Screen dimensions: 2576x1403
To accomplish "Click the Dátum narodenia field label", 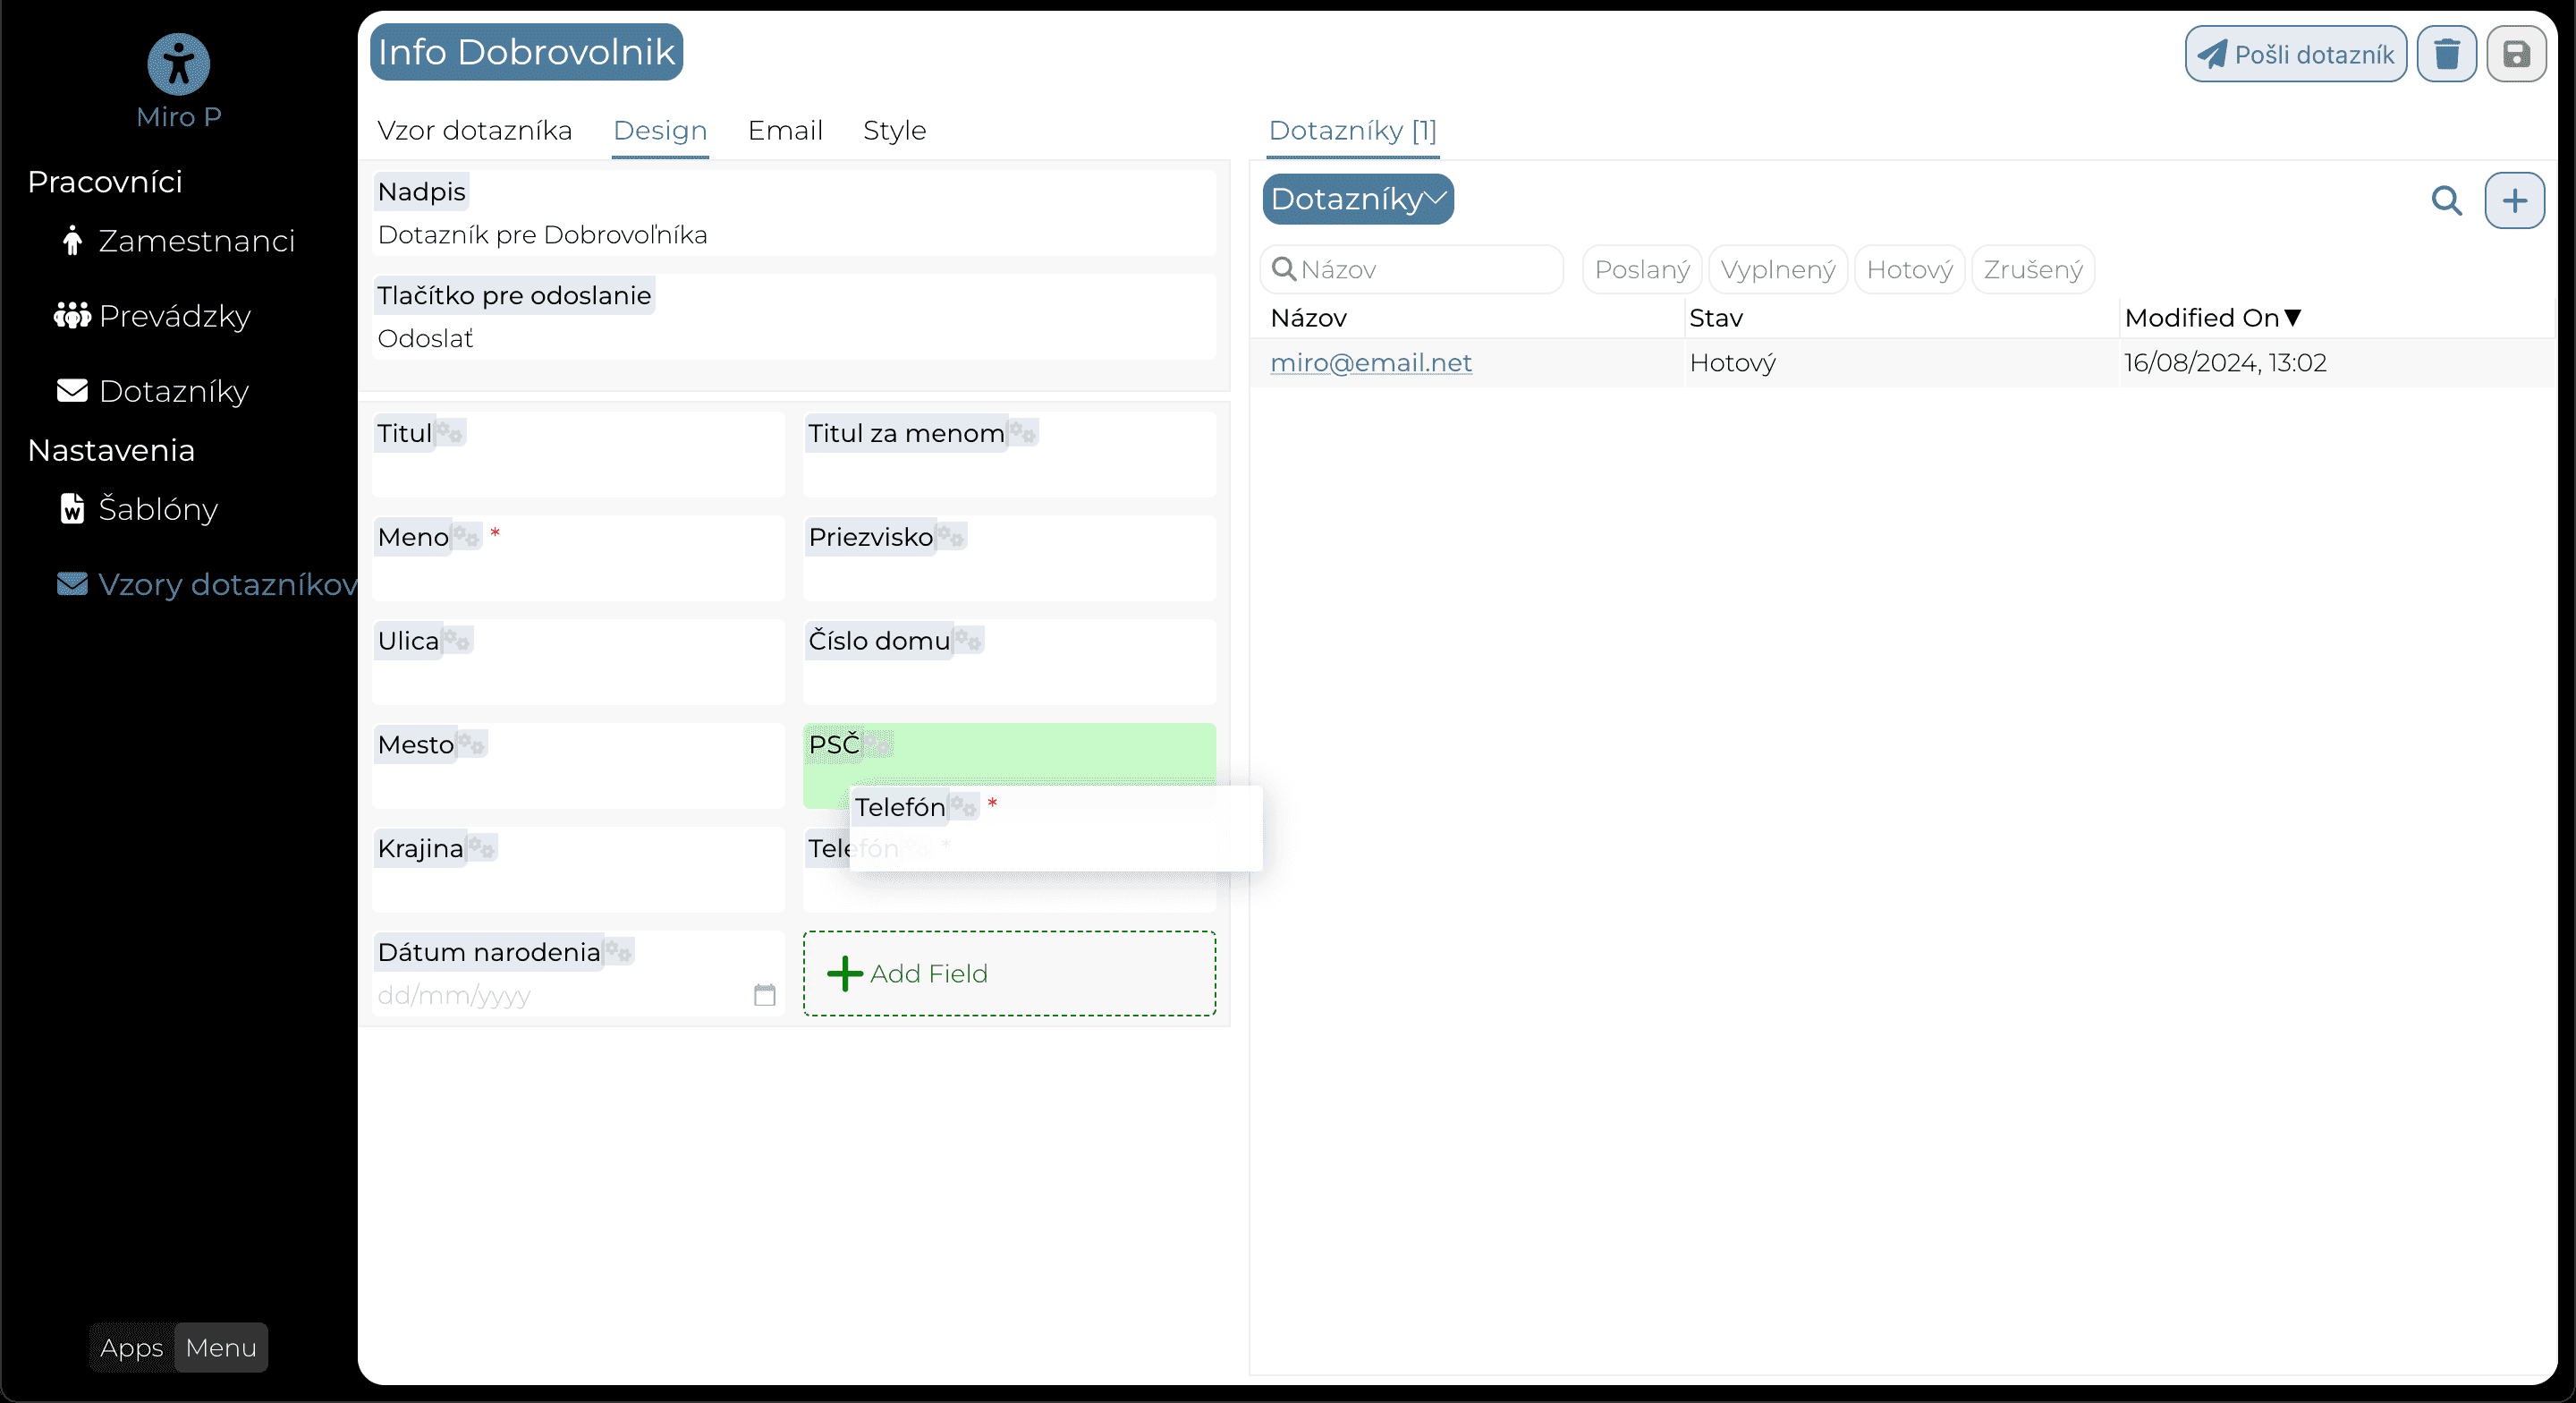I will (x=488, y=953).
